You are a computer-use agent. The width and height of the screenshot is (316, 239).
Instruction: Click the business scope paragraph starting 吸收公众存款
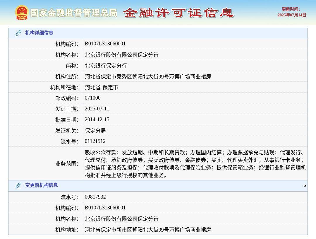(195, 163)
